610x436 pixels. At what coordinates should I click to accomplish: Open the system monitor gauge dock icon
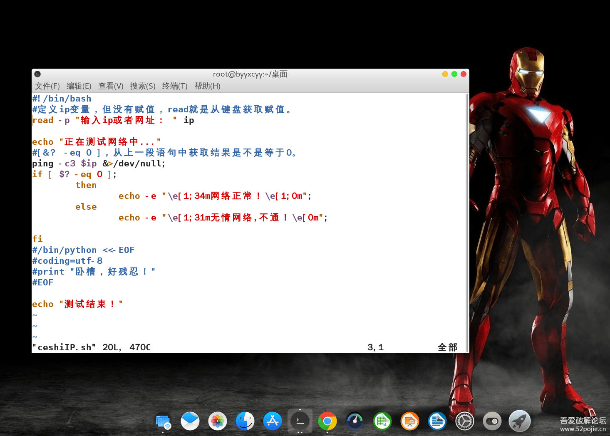pyautogui.click(x=355, y=421)
